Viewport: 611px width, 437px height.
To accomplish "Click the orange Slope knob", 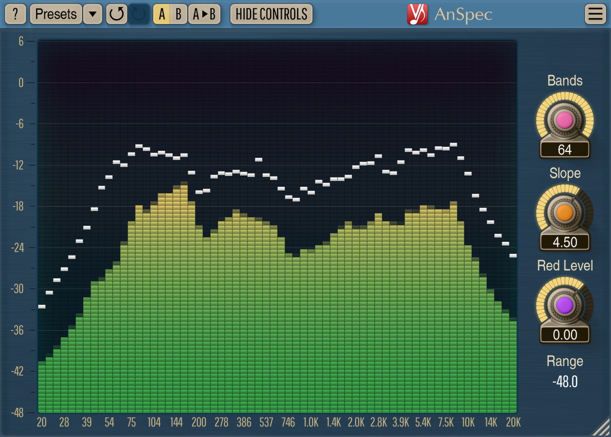I will click(x=564, y=213).
